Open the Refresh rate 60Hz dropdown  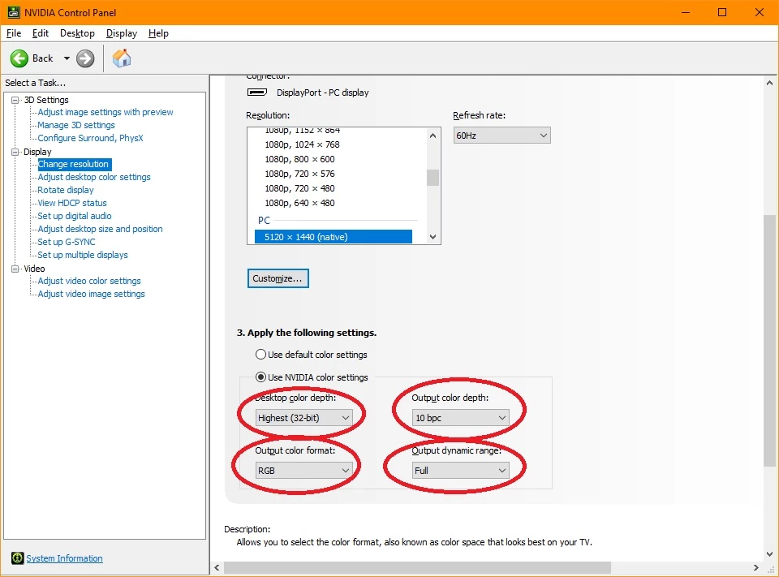click(x=501, y=136)
